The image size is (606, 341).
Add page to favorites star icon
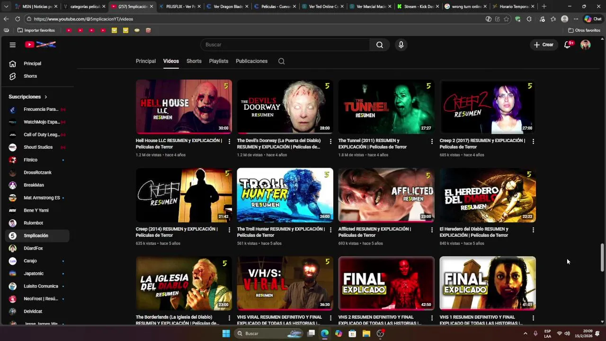tap(506, 19)
